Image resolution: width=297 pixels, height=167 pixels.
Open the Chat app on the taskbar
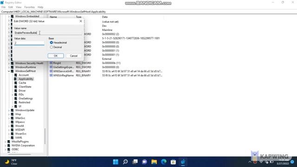point(144,162)
